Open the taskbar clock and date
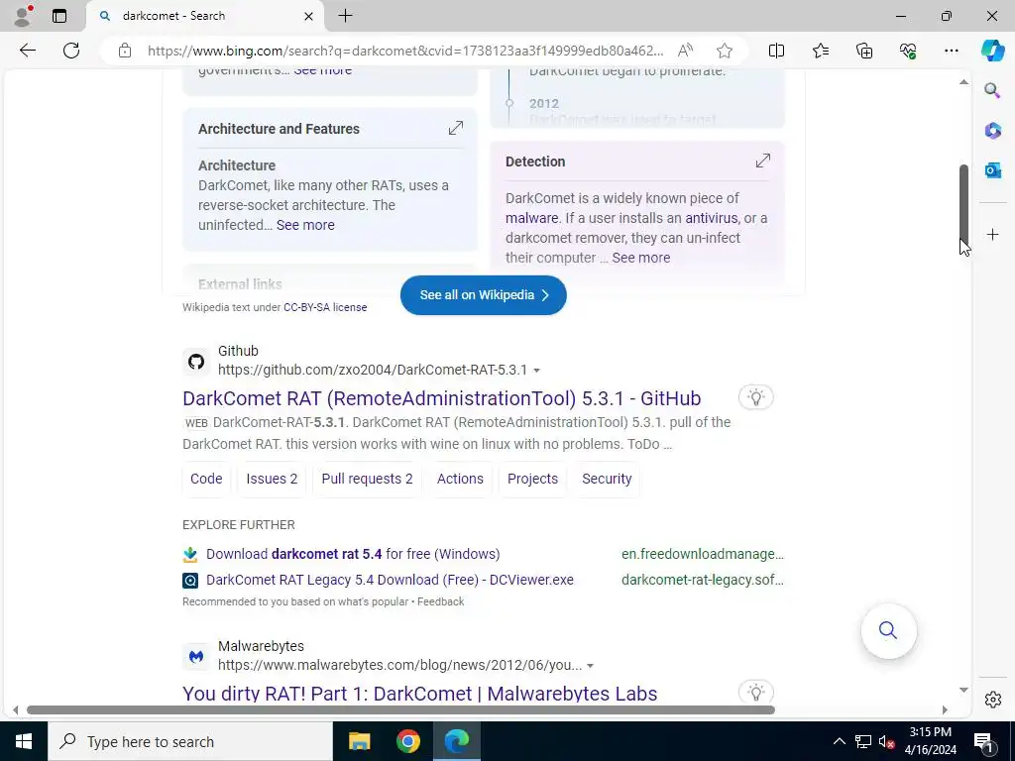1015x761 pixels. coord(930,741)
